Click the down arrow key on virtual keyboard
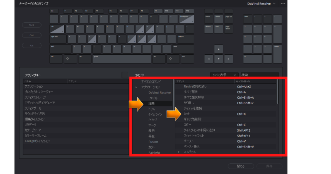 click(219, 59)
